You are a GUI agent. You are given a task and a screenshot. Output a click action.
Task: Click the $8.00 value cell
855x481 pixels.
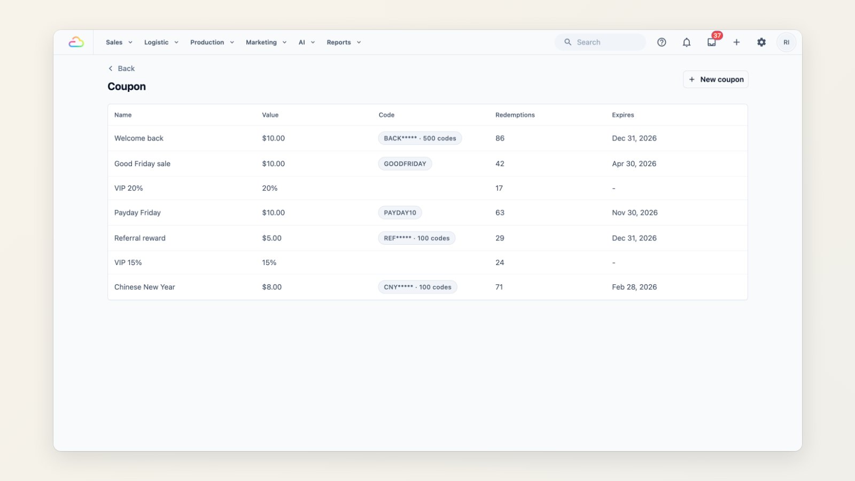pyautogui.click(x=271, y=287)
